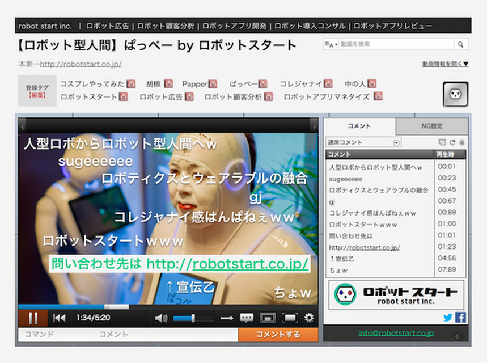The height and width of the screenshot is (363, 487).
Task: Pause the video playback
Action: [33, 318]
